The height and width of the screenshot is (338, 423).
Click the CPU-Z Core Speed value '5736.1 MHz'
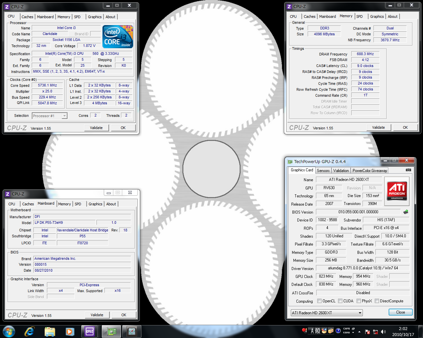tap(47, 85)
